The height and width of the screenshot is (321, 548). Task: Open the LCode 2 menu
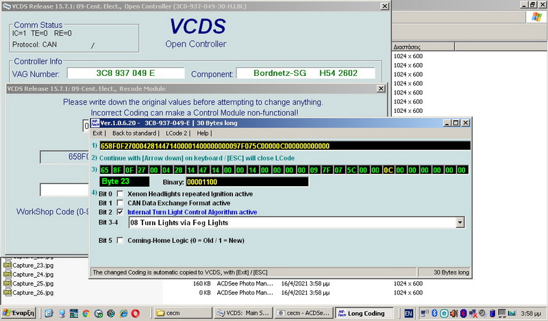[177, 133]
